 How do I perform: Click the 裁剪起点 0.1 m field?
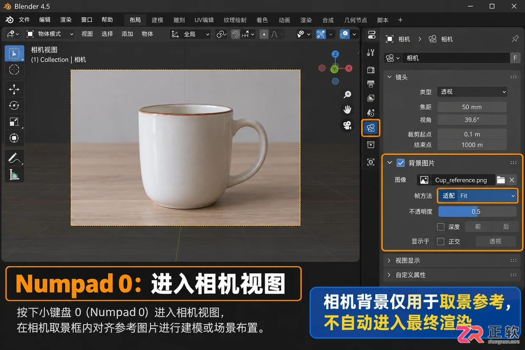click(472, 134)
